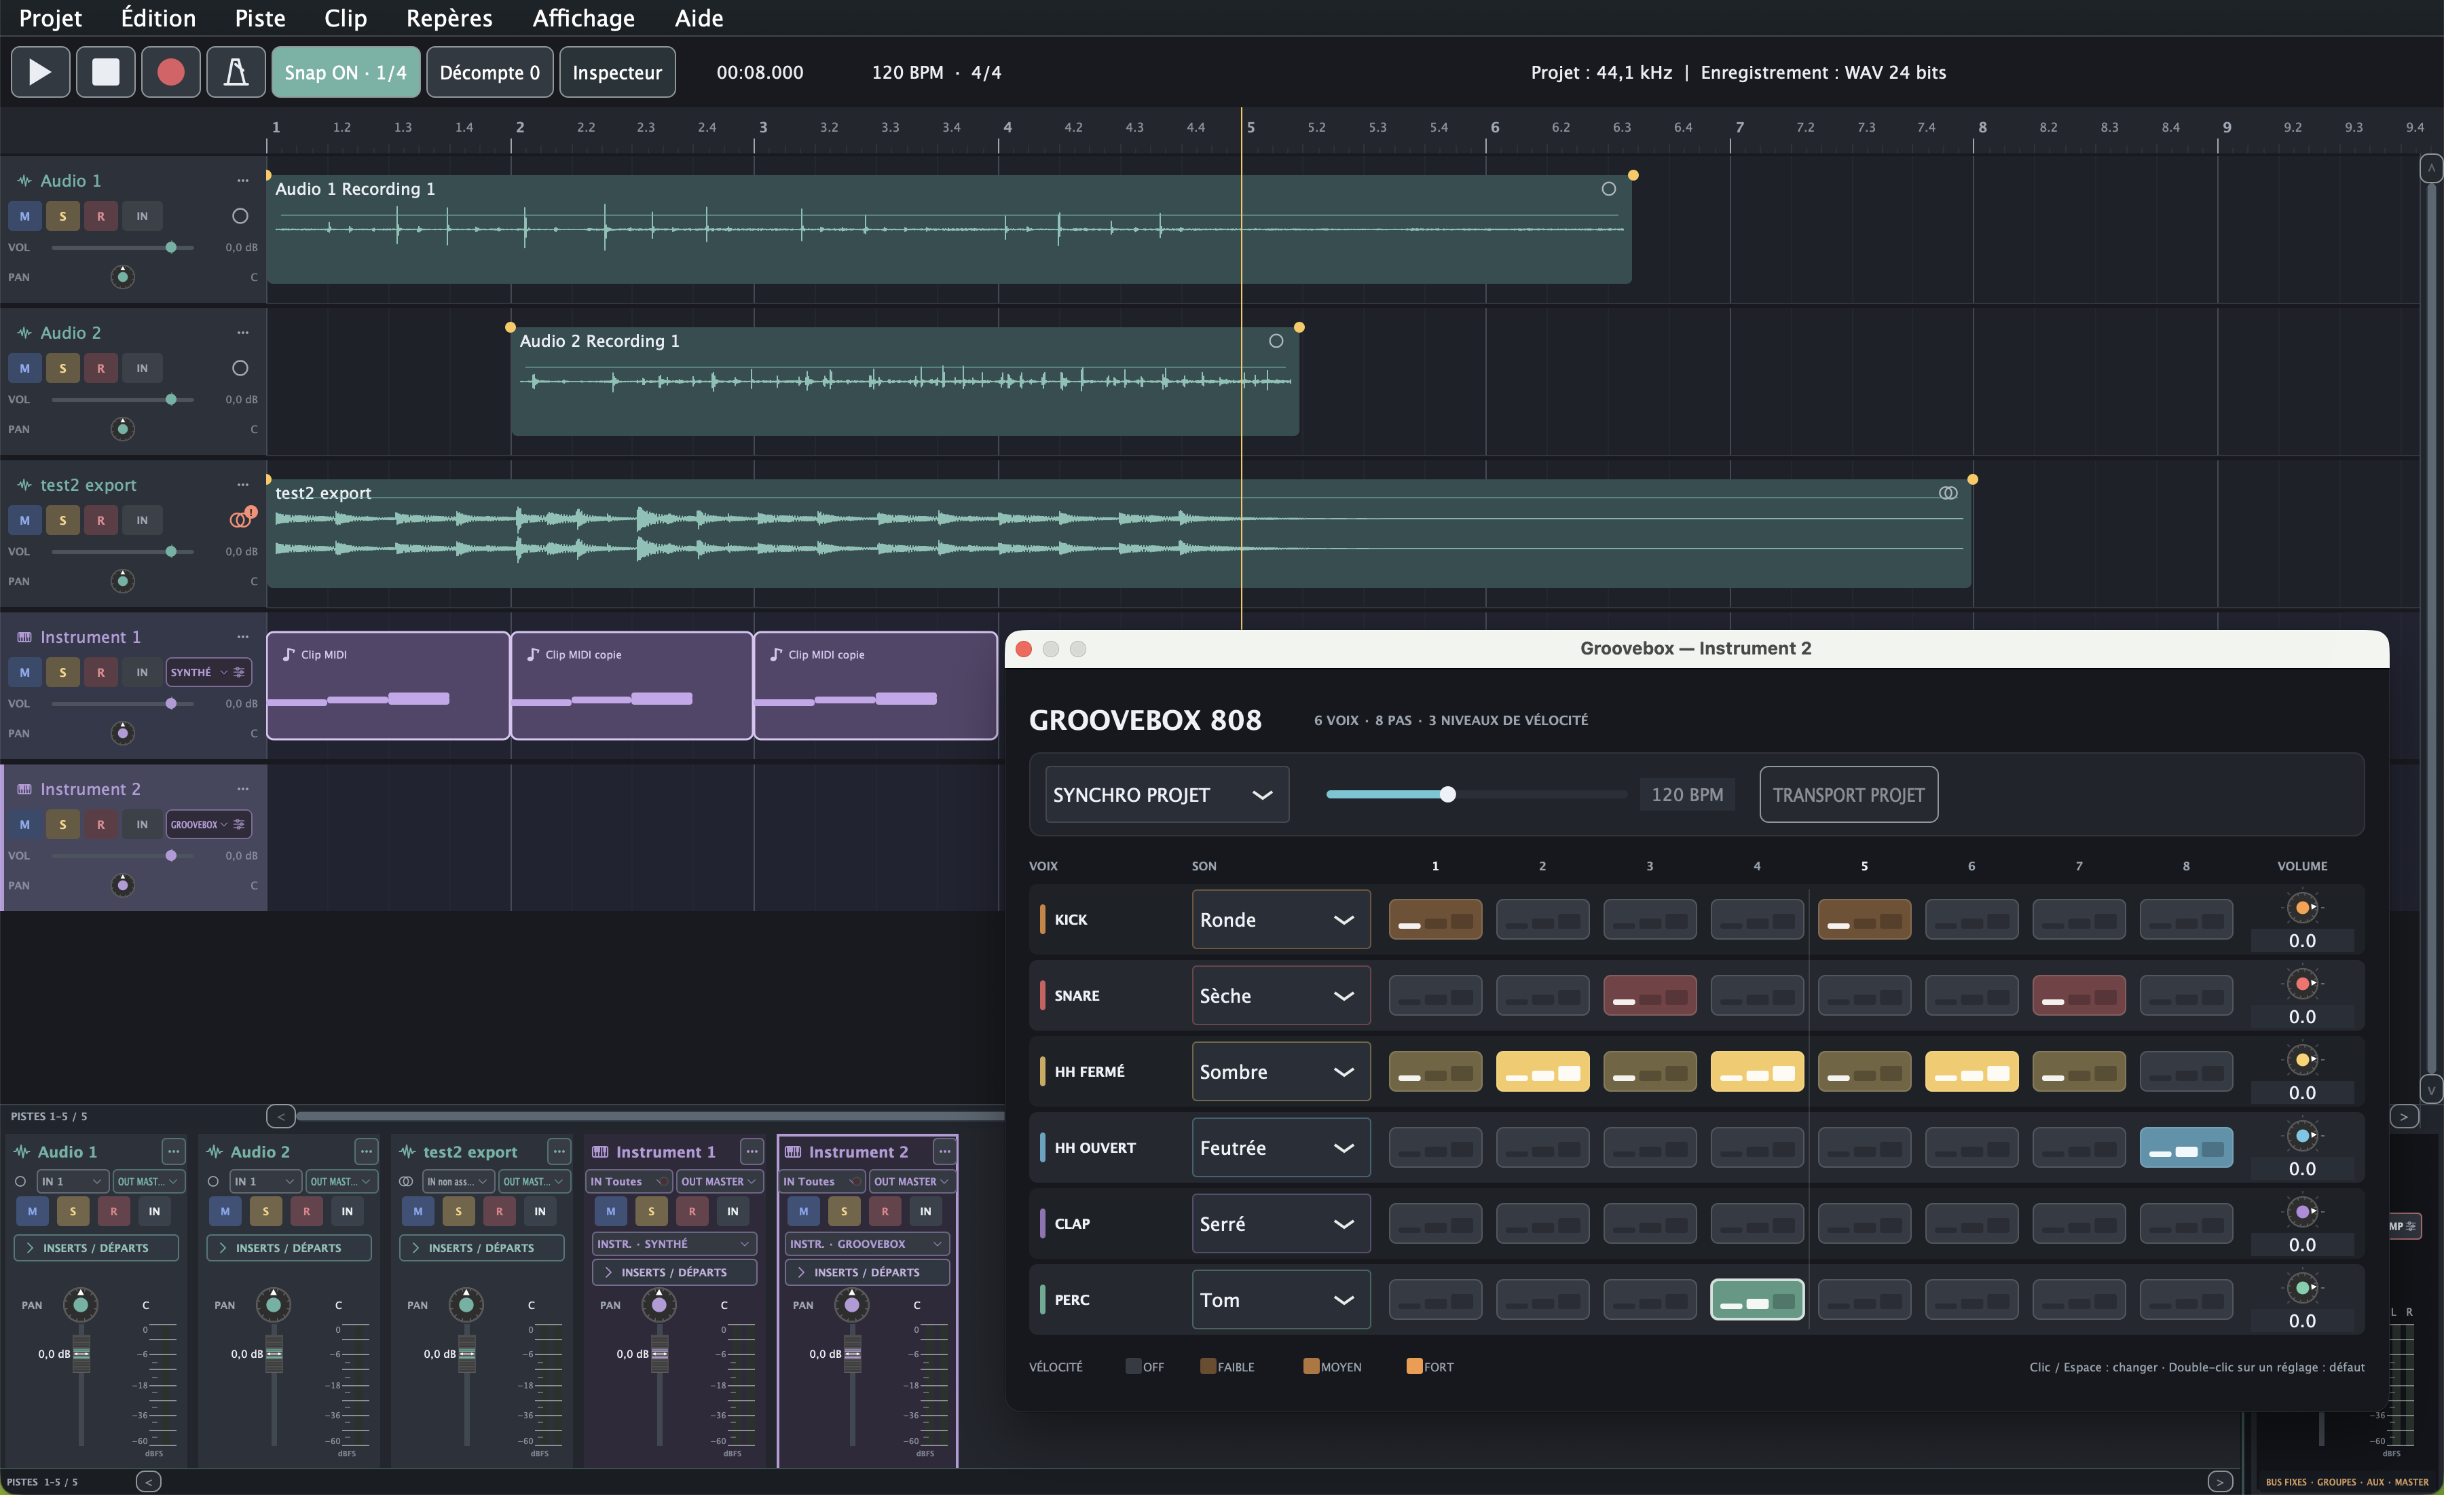Stop the transport with the Stop button
Screen dimensions: 2444x1495
coord(105,71)
